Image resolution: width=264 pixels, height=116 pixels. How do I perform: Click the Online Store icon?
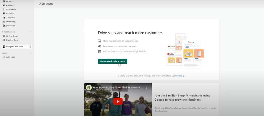(4, 36)
